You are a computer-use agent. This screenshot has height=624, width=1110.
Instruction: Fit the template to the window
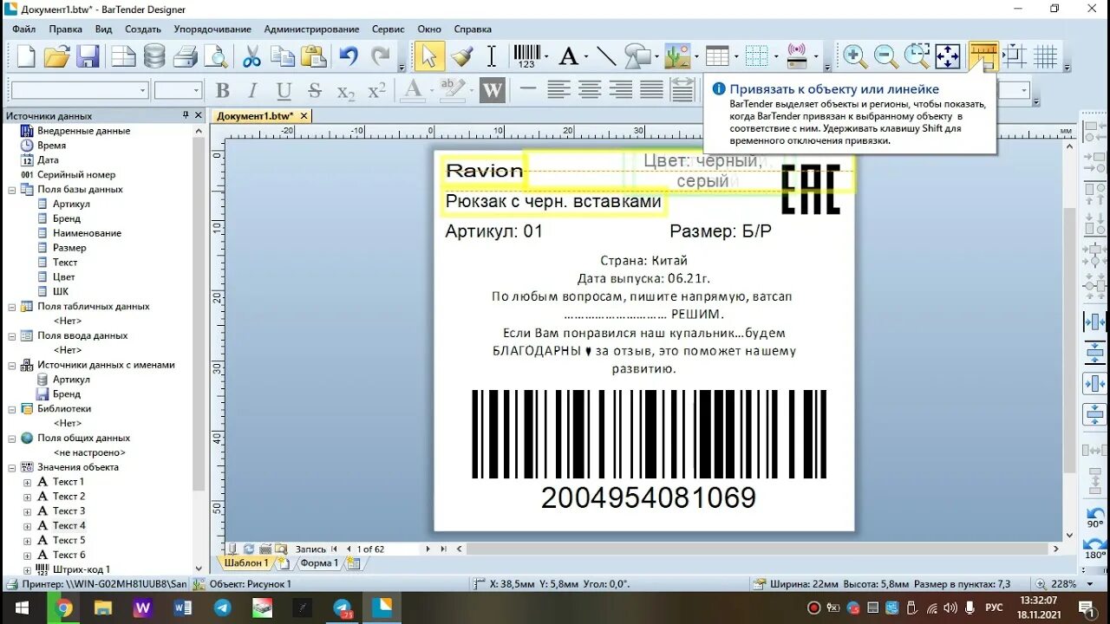[x=948, y=57]
